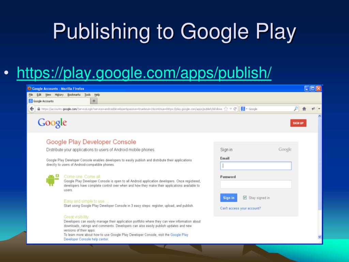The height and width of the screenshot is (262, 349).
Task: Click the search magnifier icon
Action: pos(296,109)
